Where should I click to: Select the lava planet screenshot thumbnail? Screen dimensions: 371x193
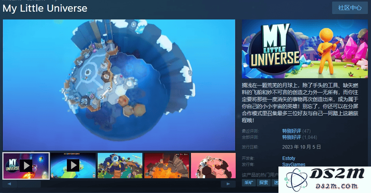(166, 165)
